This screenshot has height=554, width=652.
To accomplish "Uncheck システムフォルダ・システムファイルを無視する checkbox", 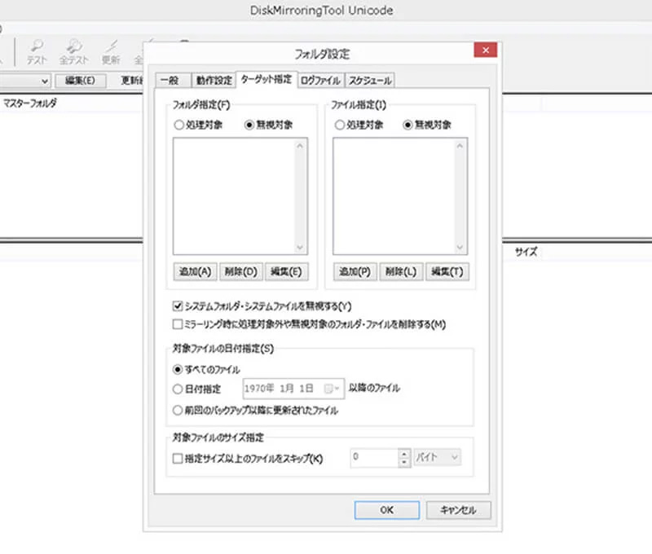I will tap(178, 306).
